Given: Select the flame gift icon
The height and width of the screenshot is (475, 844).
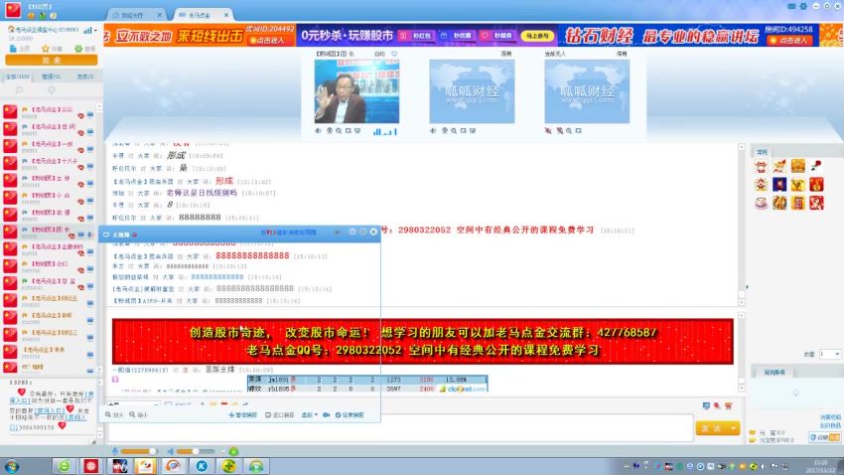Looking at the screenshot, I should coord(816,184).
